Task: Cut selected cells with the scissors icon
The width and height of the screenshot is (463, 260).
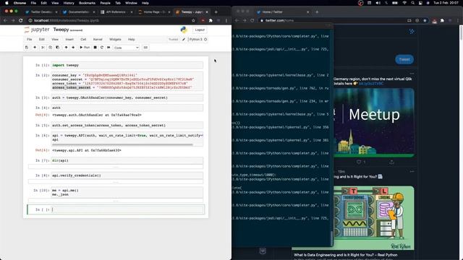Action: [43, 48]
